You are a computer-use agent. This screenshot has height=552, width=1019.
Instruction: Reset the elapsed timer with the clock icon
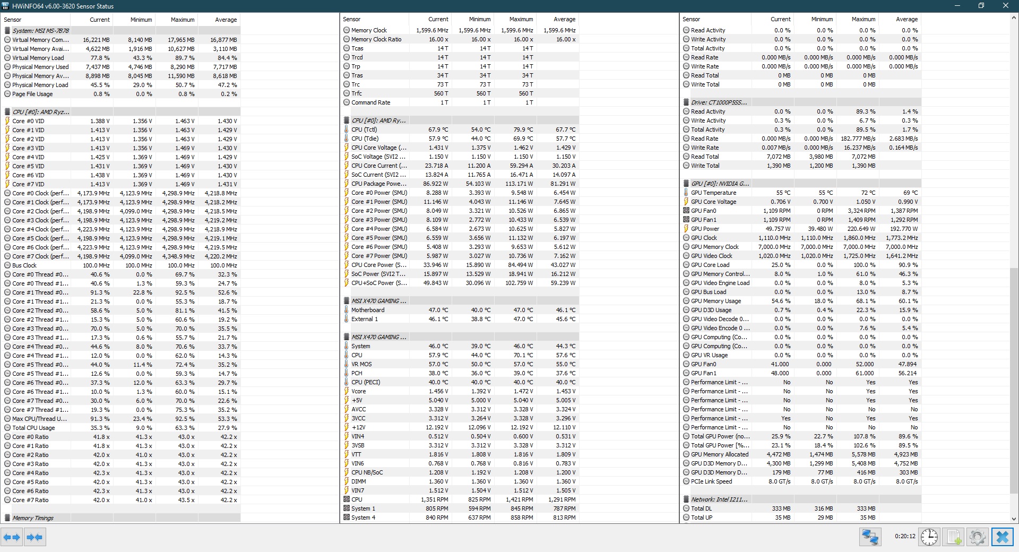tap(929, 537)
